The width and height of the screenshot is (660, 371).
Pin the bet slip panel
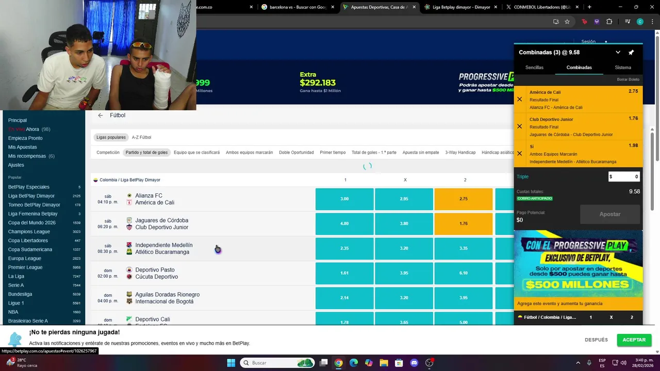coord(631,53)
